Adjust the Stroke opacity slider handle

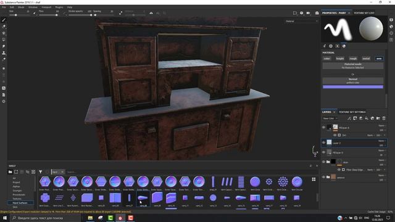91,15
